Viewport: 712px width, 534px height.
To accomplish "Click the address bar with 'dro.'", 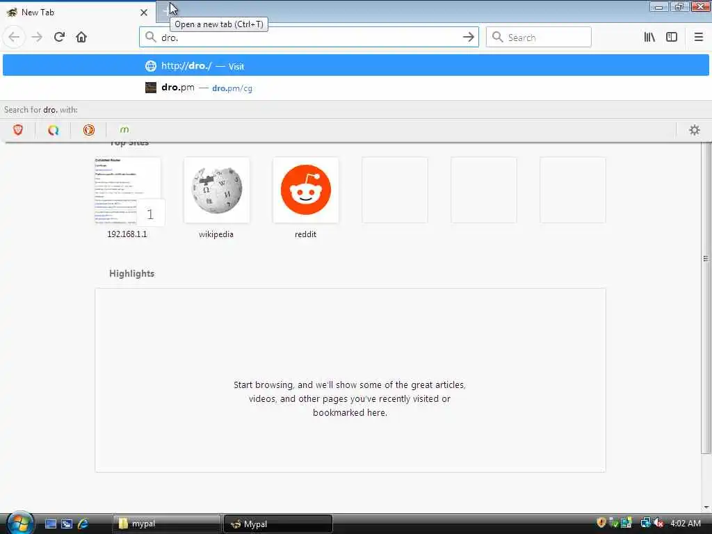I will point(309,38).
